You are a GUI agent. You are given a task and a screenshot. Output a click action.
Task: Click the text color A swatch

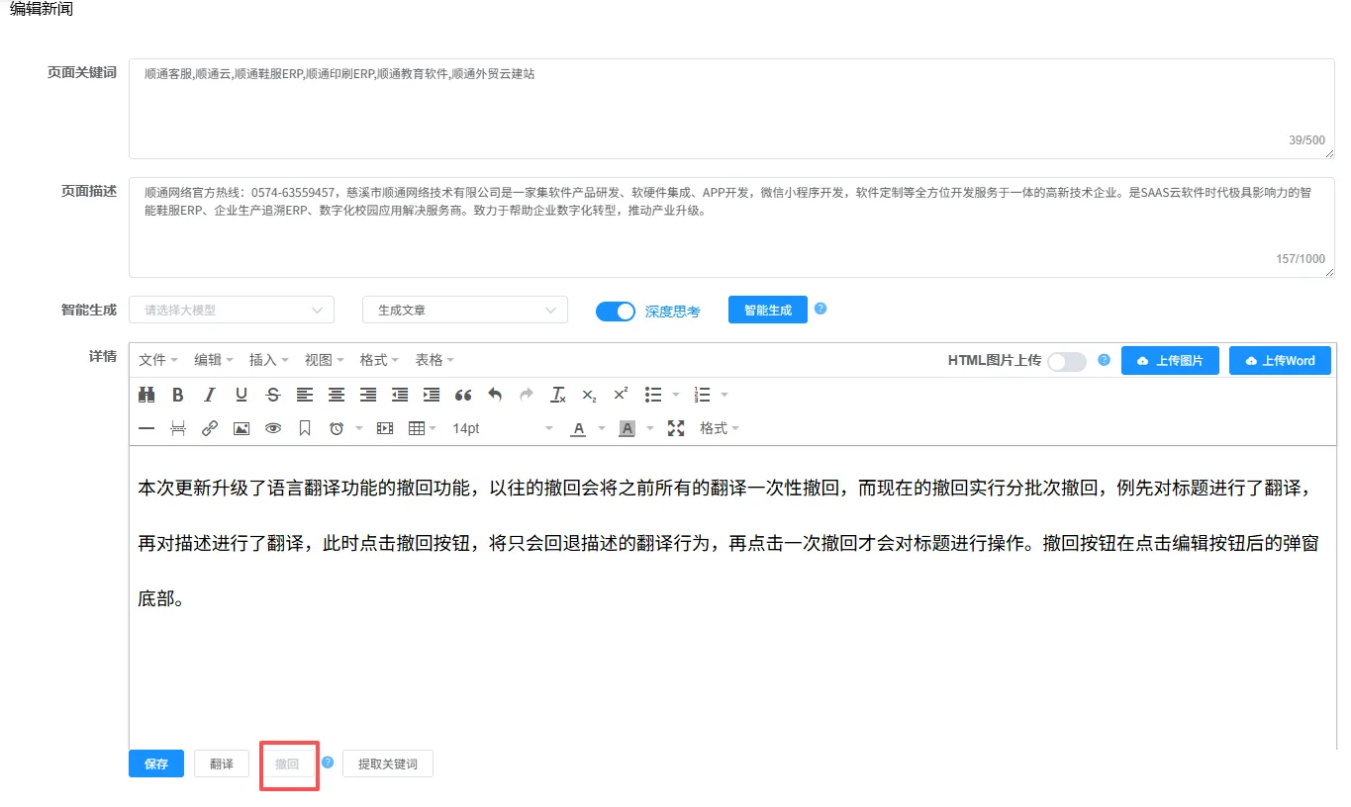[x=578, y=428]
